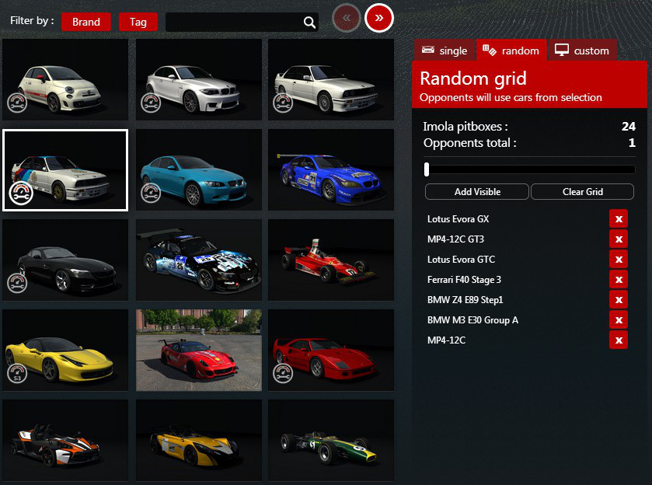Remove MP4-12C GT3 from grid
The width and height of the screenshot is (652, 485).
click(619, 239)
